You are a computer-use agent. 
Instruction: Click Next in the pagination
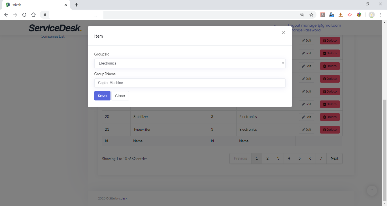pyautogui.click(x=334, y=158)
